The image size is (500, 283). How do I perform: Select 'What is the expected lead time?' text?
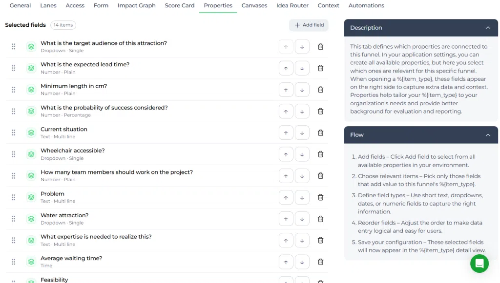click(x=85, y=65)
